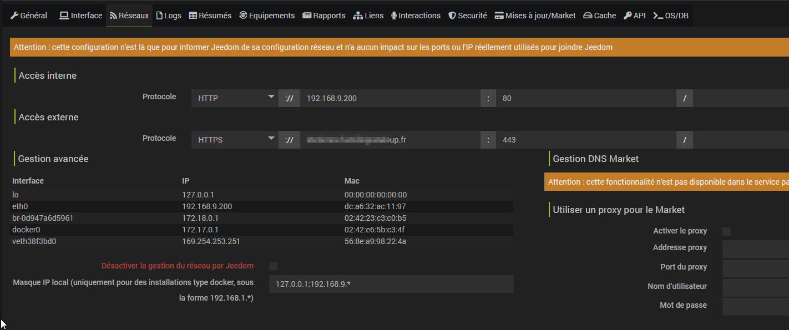Click the internal access path field after the slash
Viewport: 789px width, 330px height.
[x=741, y=98]
